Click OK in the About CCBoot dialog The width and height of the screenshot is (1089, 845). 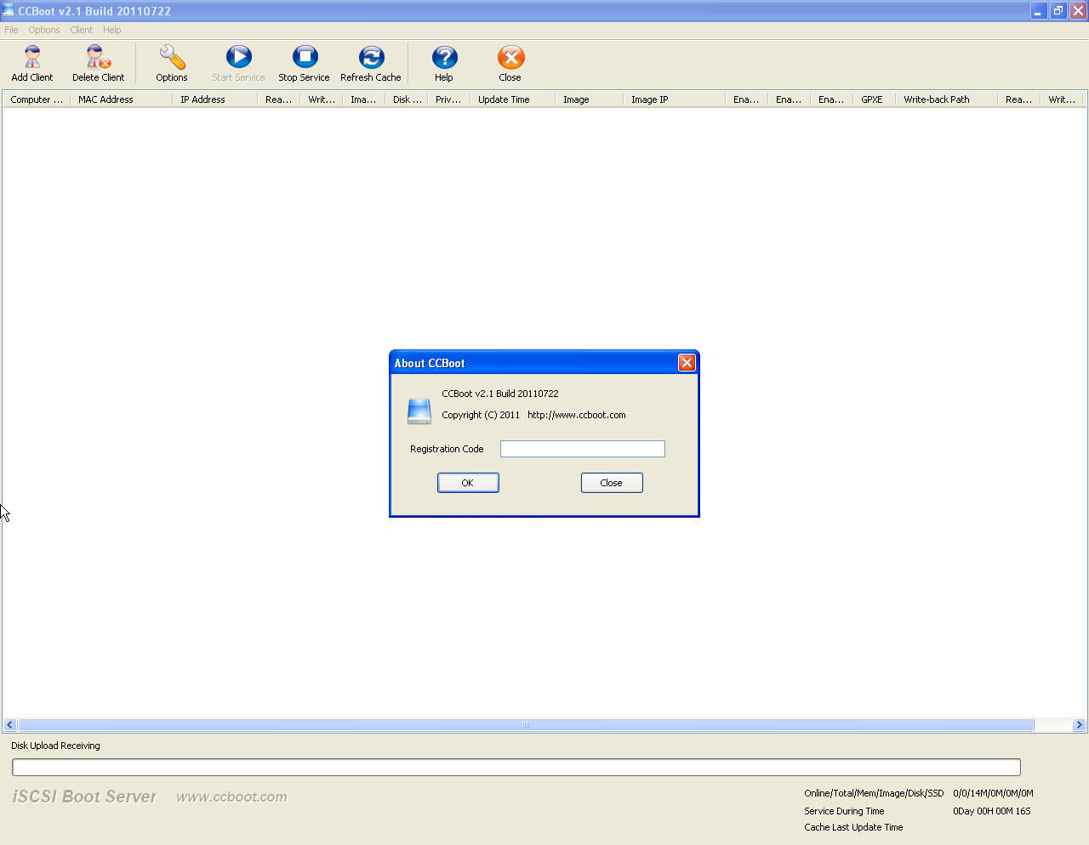coord(468,483)
